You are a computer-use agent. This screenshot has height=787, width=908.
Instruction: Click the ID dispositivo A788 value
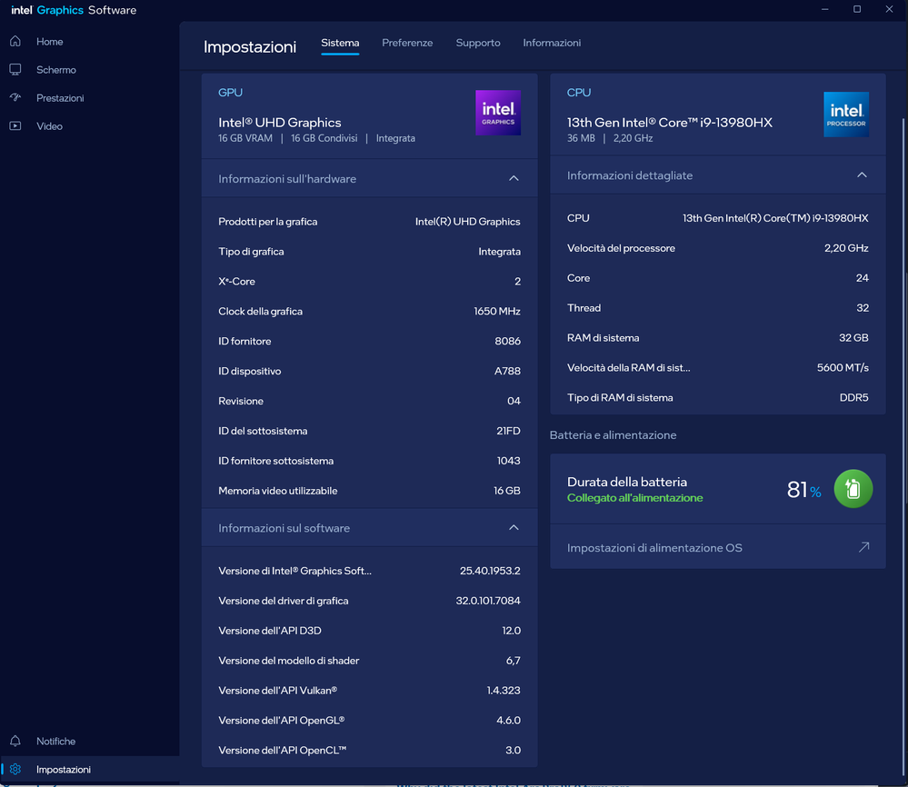(507, 371)
